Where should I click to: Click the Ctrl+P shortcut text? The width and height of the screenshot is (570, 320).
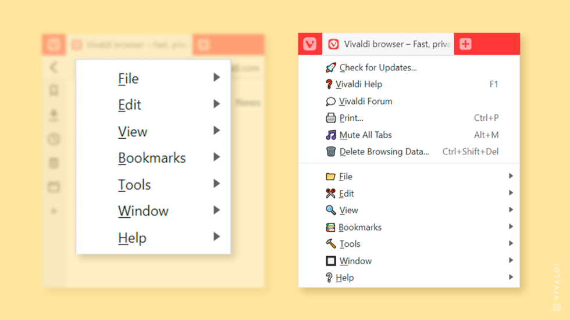[x=486, y=118]
